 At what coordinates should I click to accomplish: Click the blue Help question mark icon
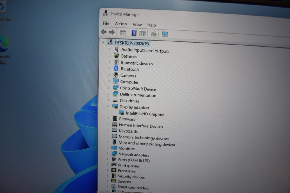(x=134, y=33)
